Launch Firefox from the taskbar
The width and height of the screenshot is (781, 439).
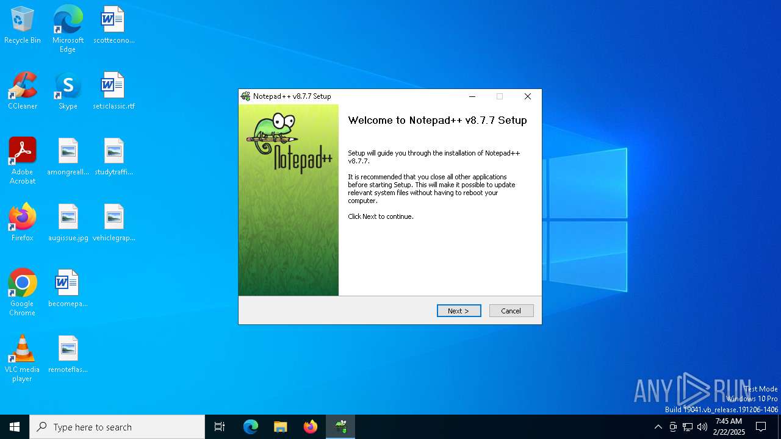coord(311,427)
